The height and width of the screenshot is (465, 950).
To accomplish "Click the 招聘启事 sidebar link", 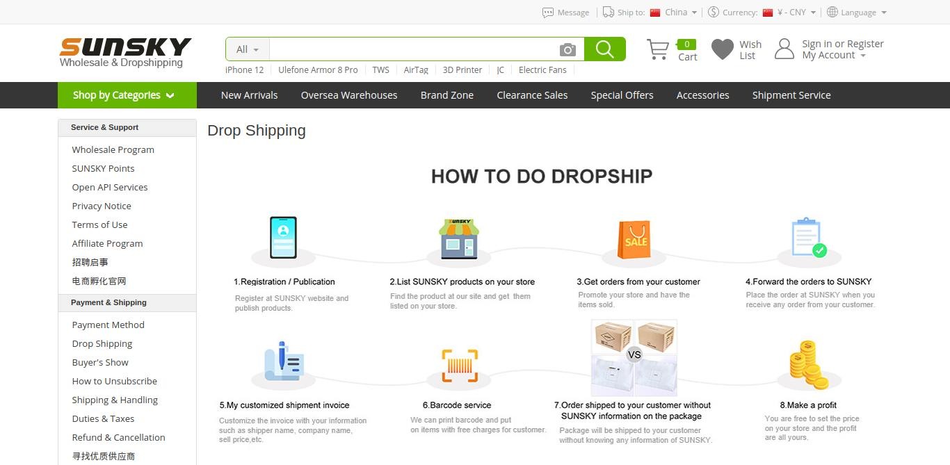I will [90, 262].
